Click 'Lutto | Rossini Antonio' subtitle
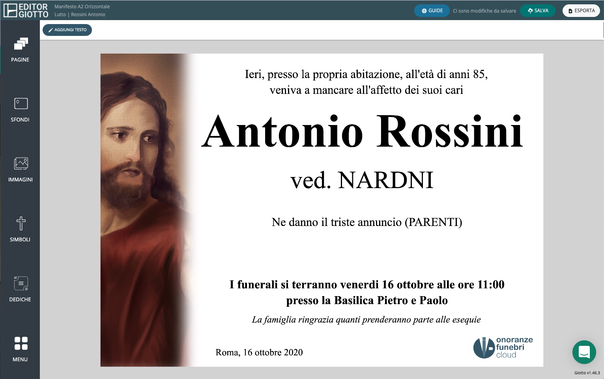604x379 pixels. [x=80, y=15]
